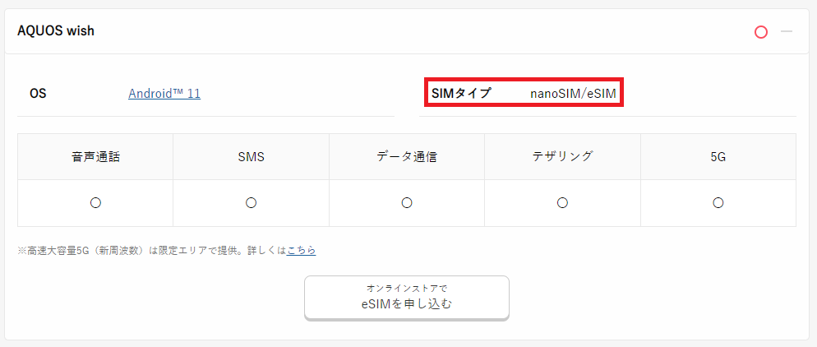Click the circle mark under 5G
Image resolution: width=817 pixels, height=347 pixels.
point(718,202)
